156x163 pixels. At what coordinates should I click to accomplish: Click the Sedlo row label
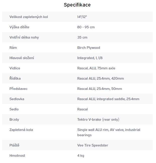pyautogui.click(x=14, y=109)
